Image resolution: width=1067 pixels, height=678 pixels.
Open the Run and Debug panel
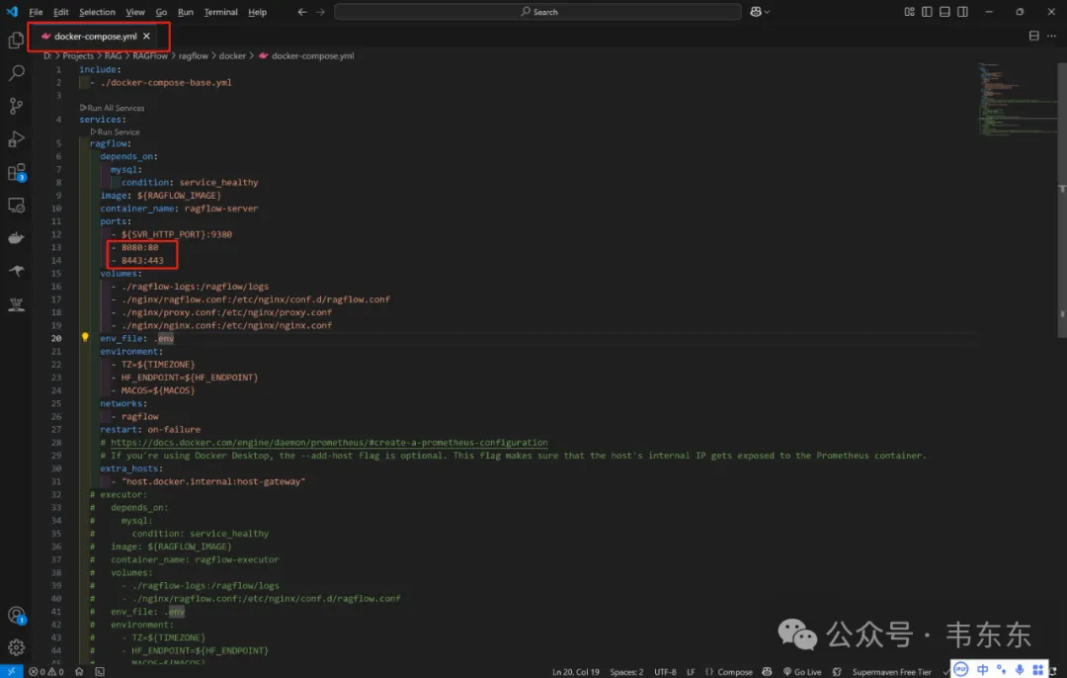[x=16, y=138]
